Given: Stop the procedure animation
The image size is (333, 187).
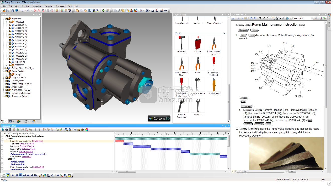Looking at the screenshot, I should pos(21,175).
